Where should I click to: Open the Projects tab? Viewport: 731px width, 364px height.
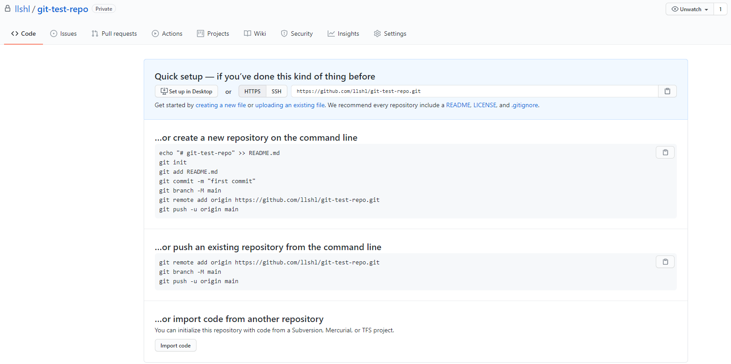click(x=213, y=33)
